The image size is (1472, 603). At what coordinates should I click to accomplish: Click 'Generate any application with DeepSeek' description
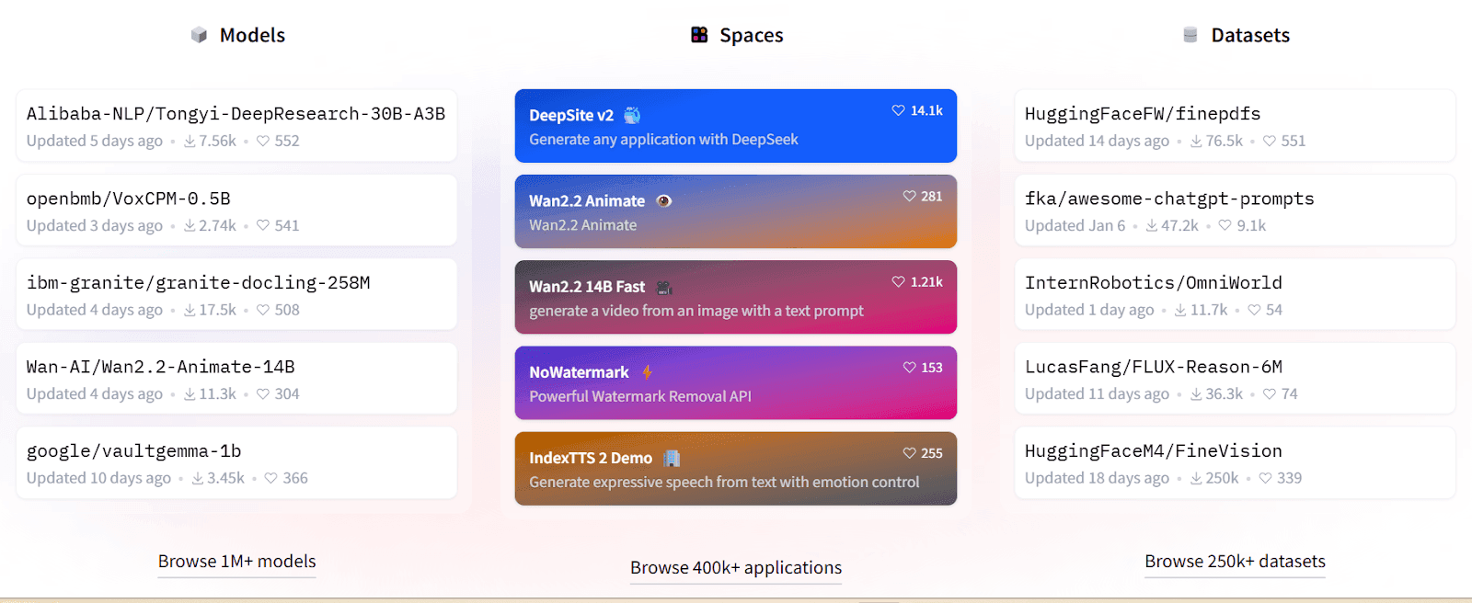pos(663,140)
